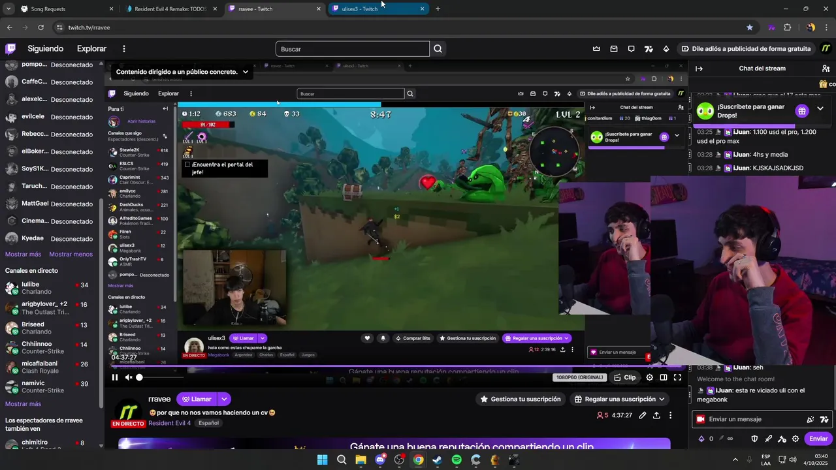Bookmark this page with the star icon
Viewport: 836px width, 470px height.
pyautogui.click(x=749, y=27)
